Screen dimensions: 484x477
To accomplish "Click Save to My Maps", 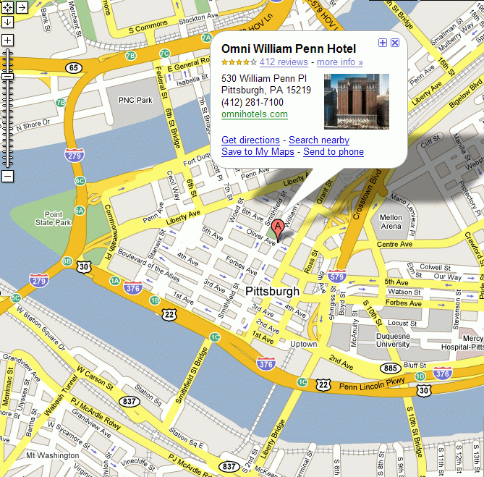I will 258,151.
